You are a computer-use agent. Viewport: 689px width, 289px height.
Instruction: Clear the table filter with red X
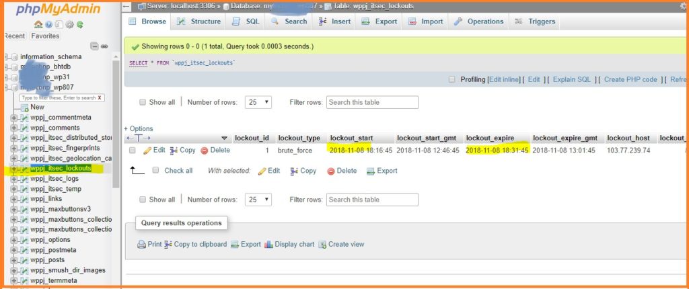point(100,98)
